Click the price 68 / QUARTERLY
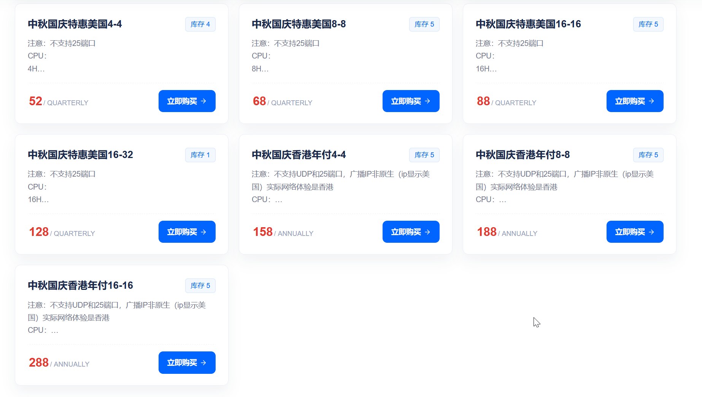 tap(283, 101)
